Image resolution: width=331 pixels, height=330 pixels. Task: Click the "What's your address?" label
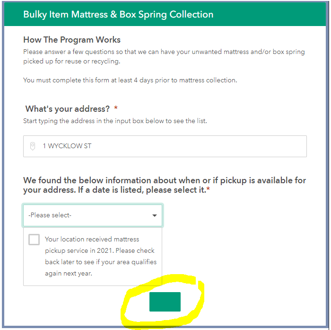68,109
